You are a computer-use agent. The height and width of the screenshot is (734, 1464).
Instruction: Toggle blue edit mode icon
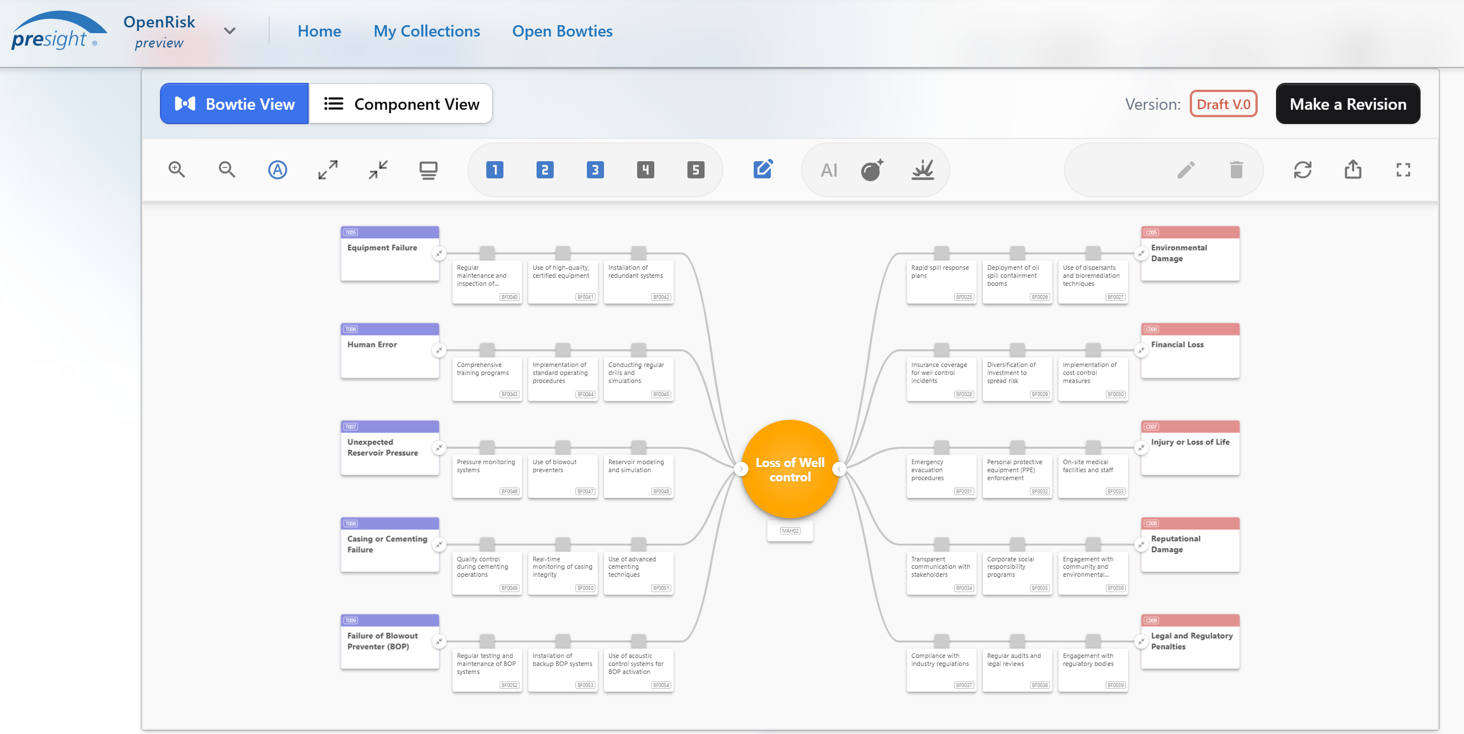[763, 170]
